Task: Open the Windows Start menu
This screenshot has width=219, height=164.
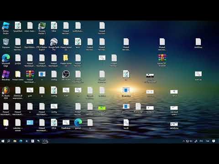Action: (3, 141)
